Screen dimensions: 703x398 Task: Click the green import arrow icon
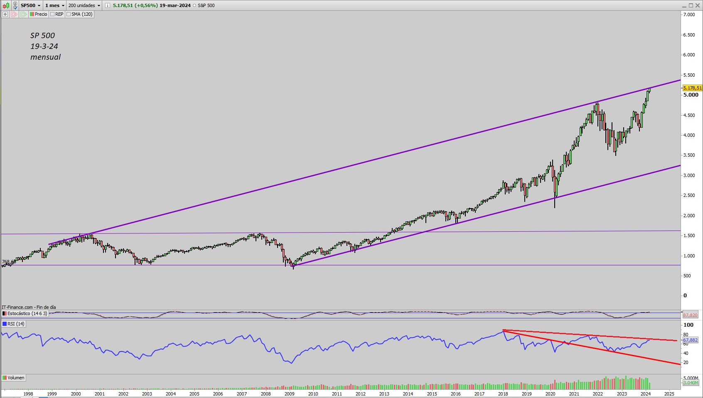click(x=23, y=14)
